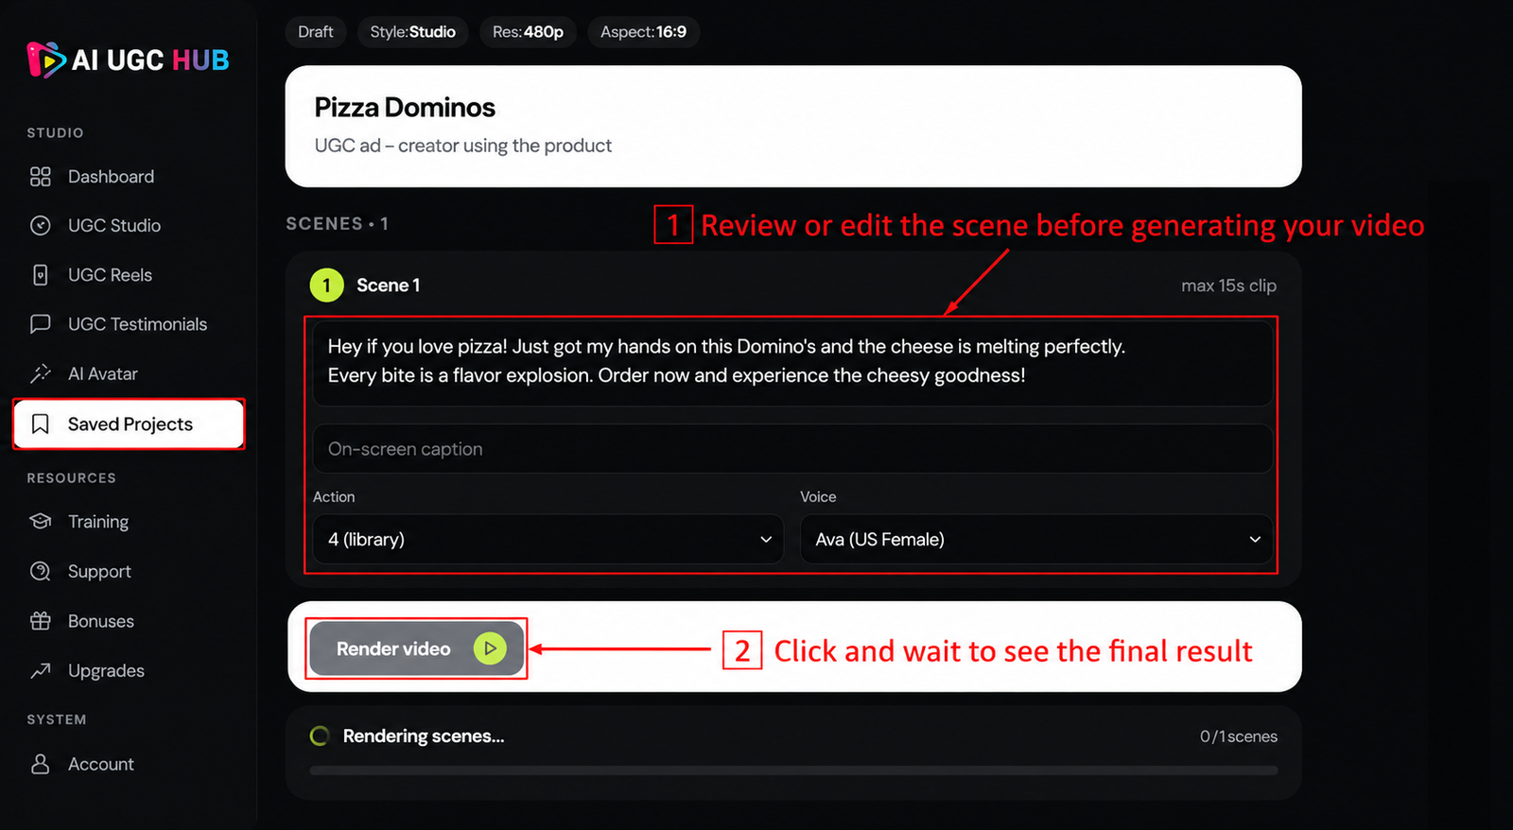1513x830 pixels.
Task: Click the Draft status chip
Action: point(316,32)
